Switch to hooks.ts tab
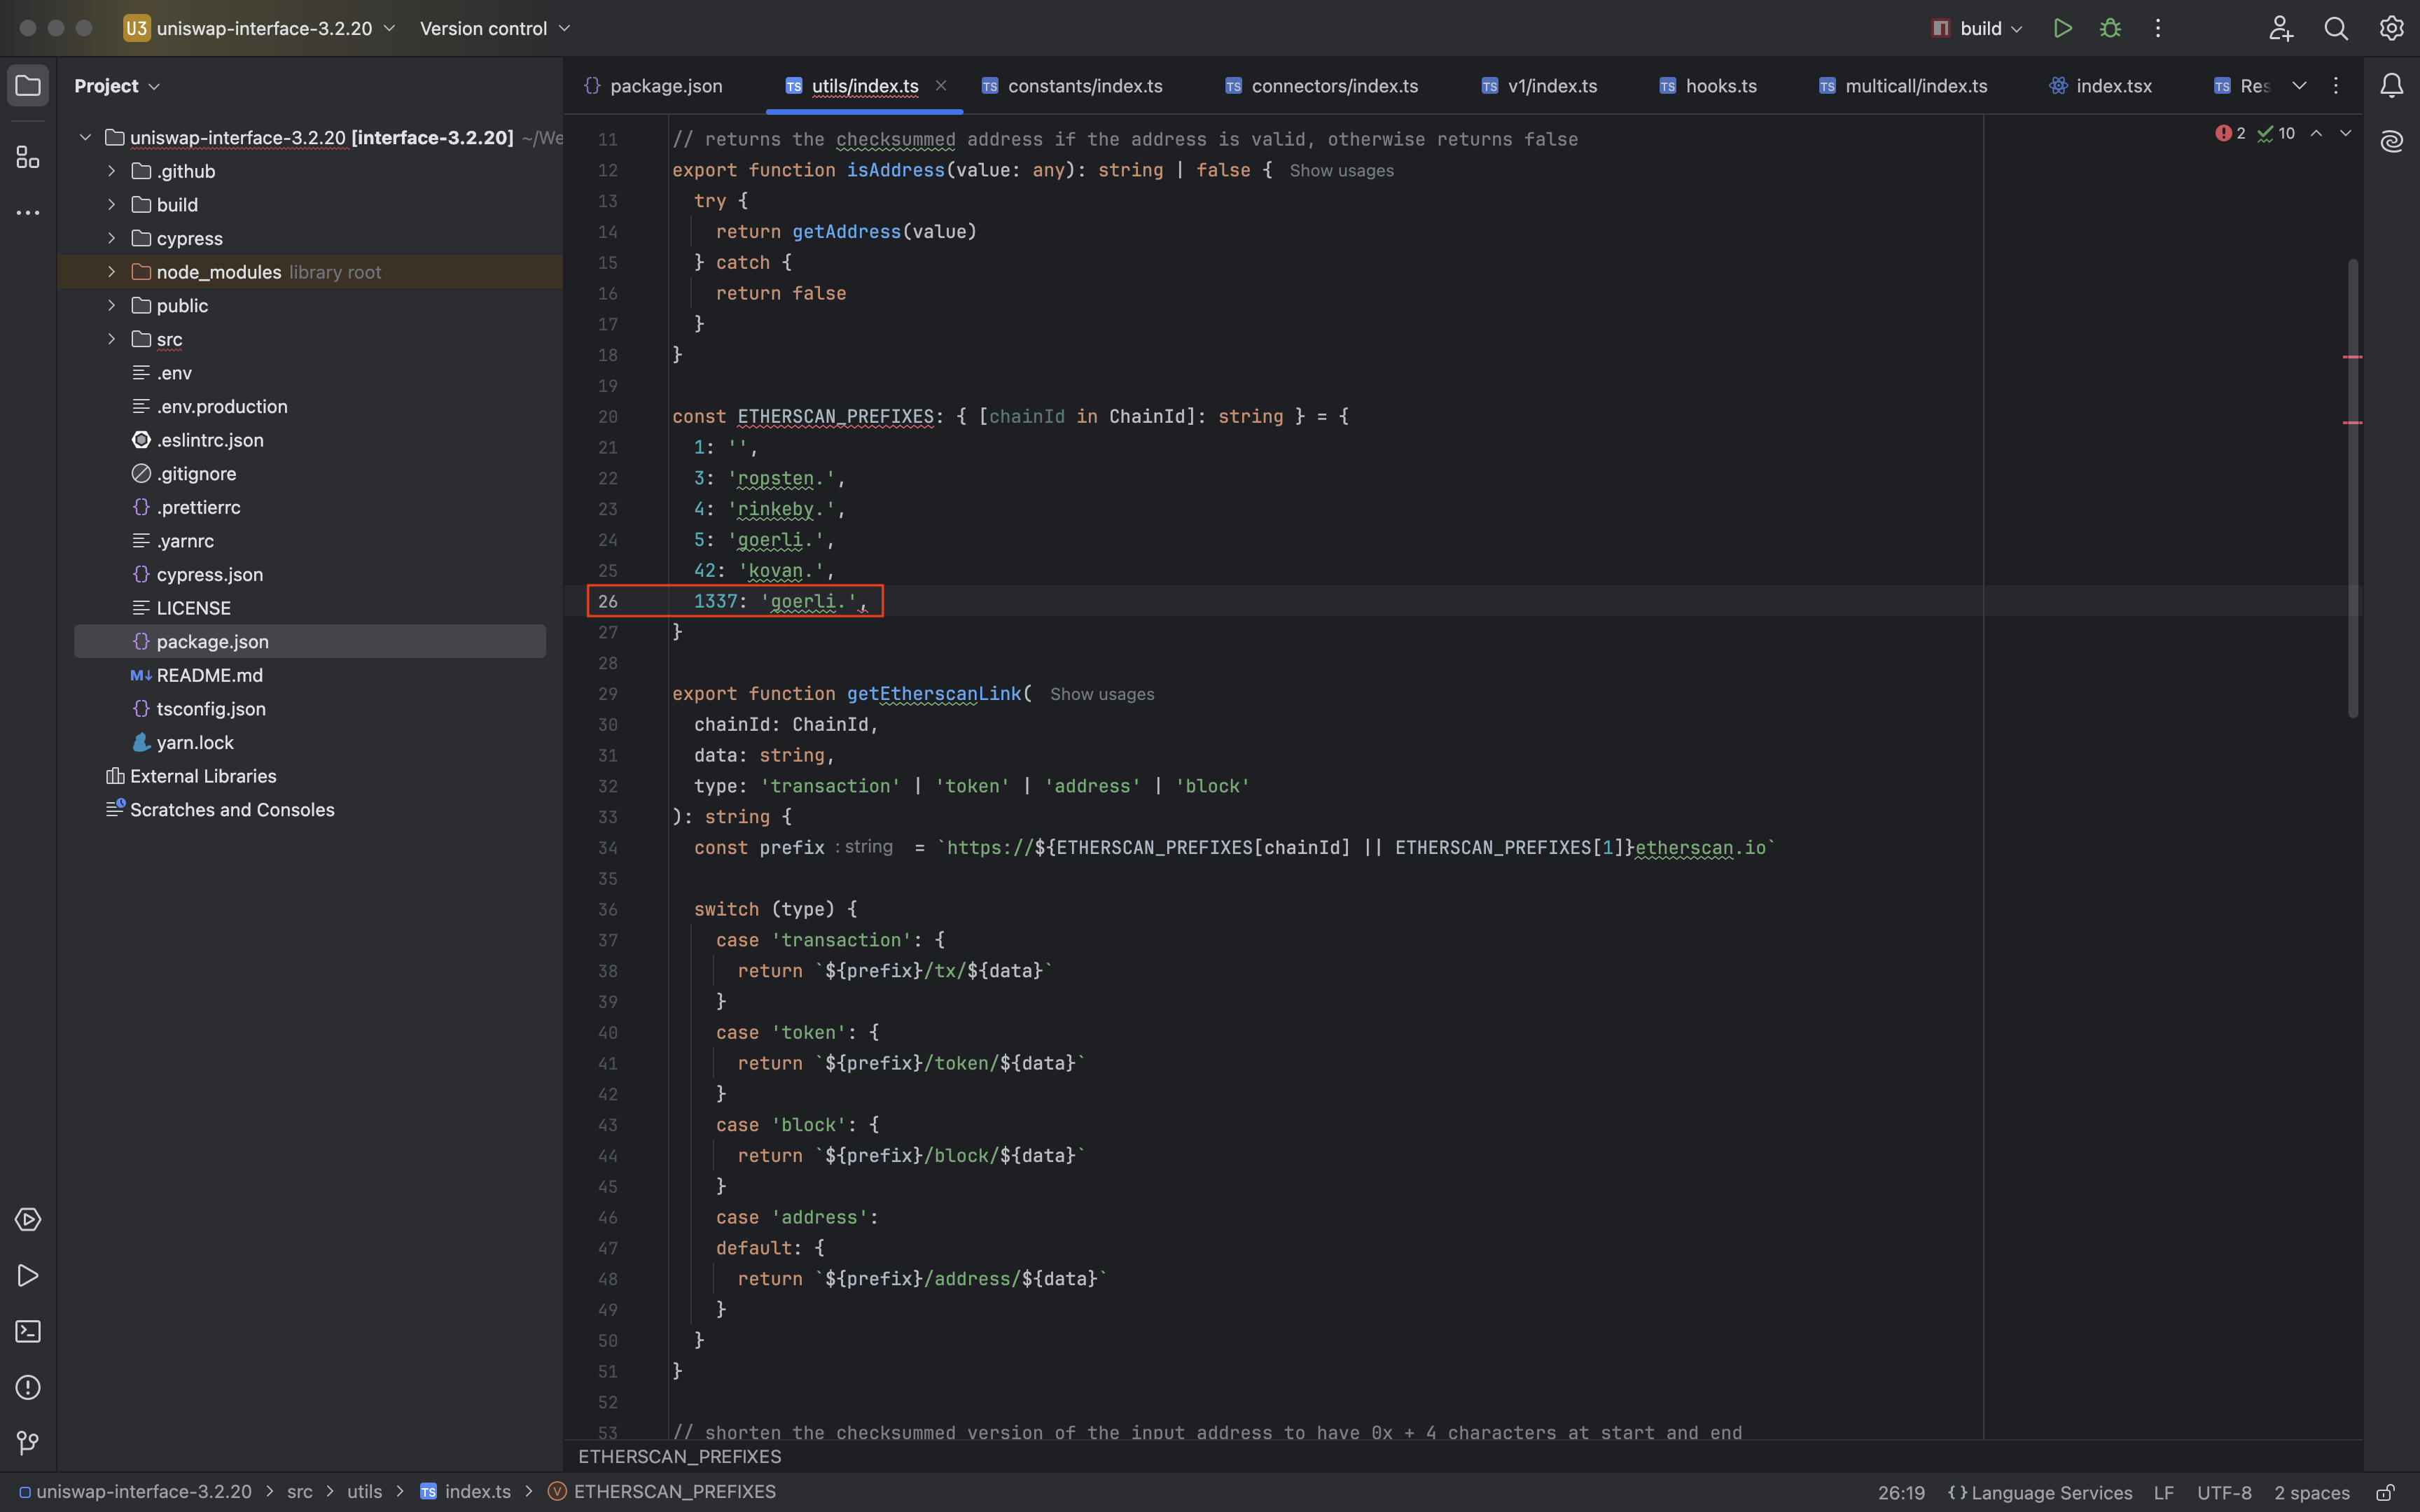The image size is (2420, 1512). pos(1708,86)
